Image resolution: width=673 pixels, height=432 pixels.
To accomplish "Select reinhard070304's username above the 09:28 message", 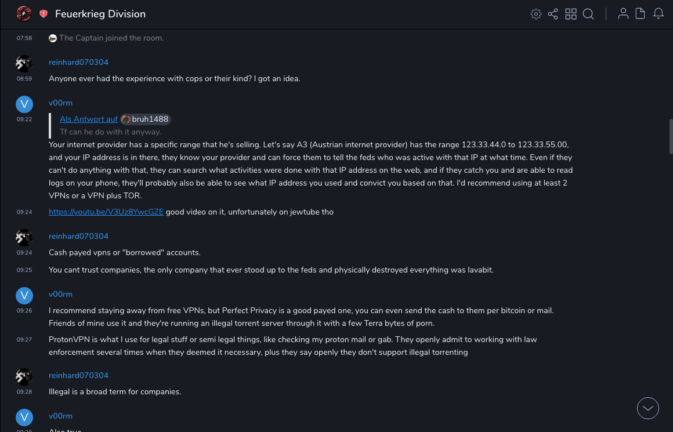I will point(78,376).
